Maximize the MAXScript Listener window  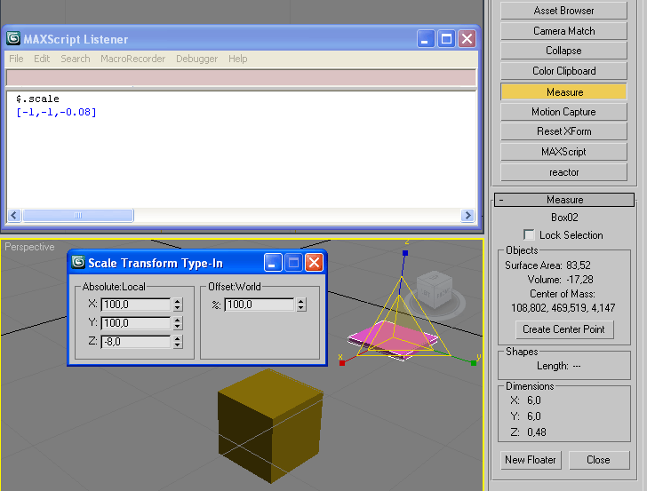pyautogui.click(x=446, y=39)
